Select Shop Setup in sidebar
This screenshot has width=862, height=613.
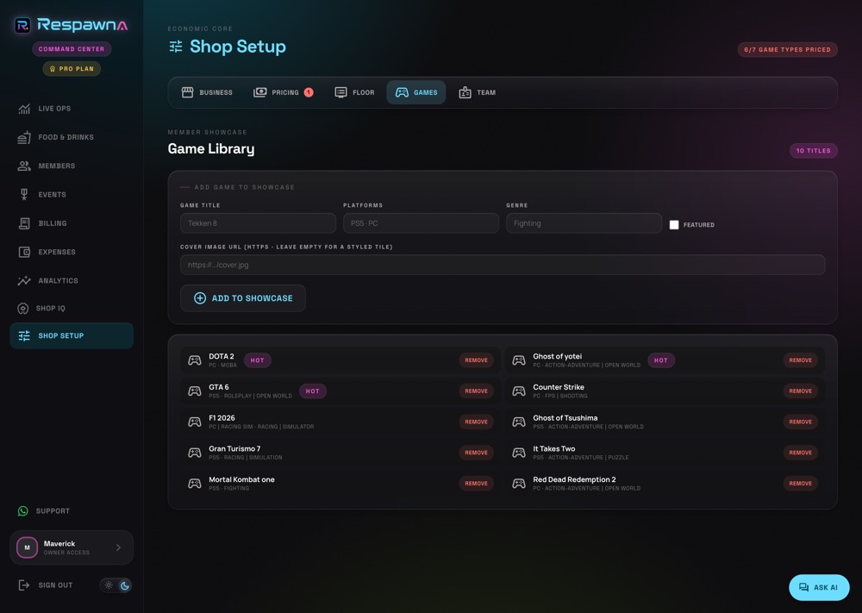click(72, 336)
